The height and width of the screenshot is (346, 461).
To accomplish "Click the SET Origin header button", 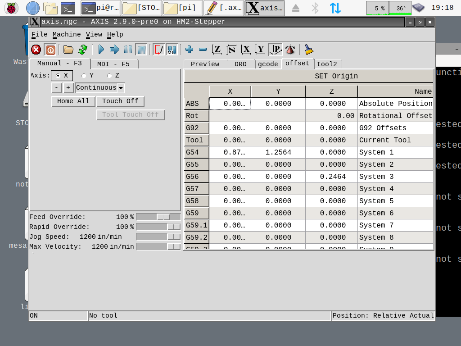I will [308, 76].
